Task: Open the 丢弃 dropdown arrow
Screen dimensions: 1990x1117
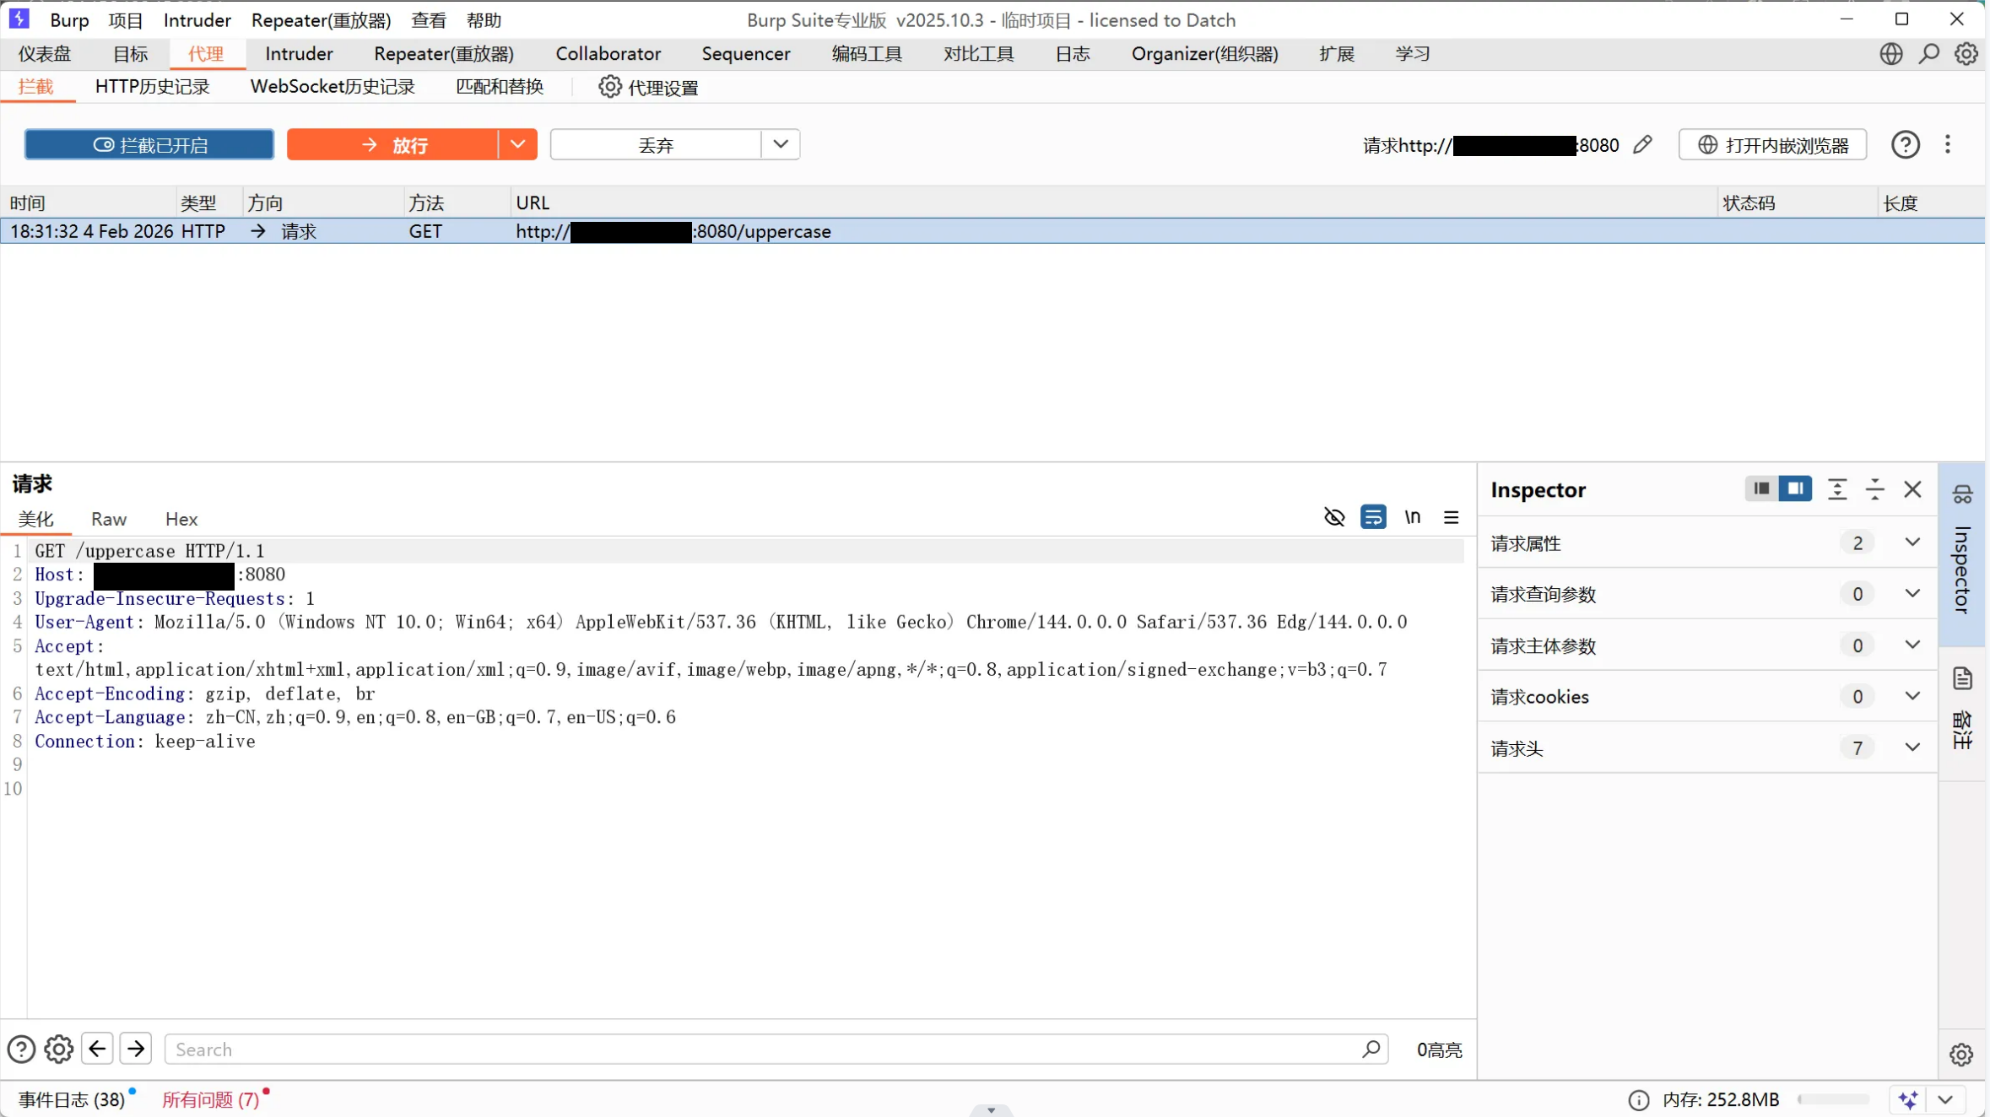Action: [x=781, y=144]
